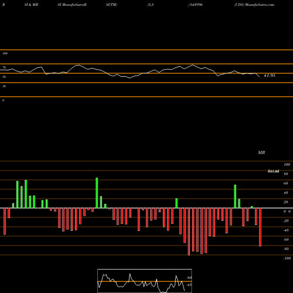Click the longest red MR histogram bar

(x=189, y=231)
